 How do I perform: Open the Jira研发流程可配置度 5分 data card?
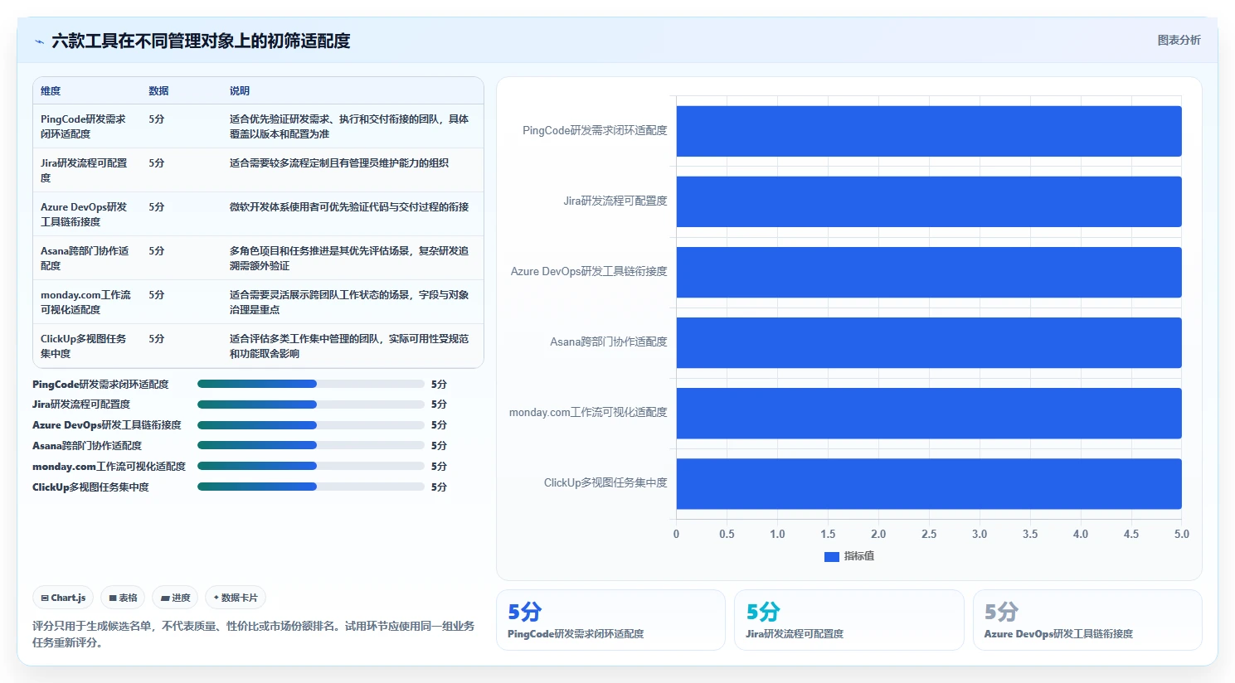tap(848, 620)
